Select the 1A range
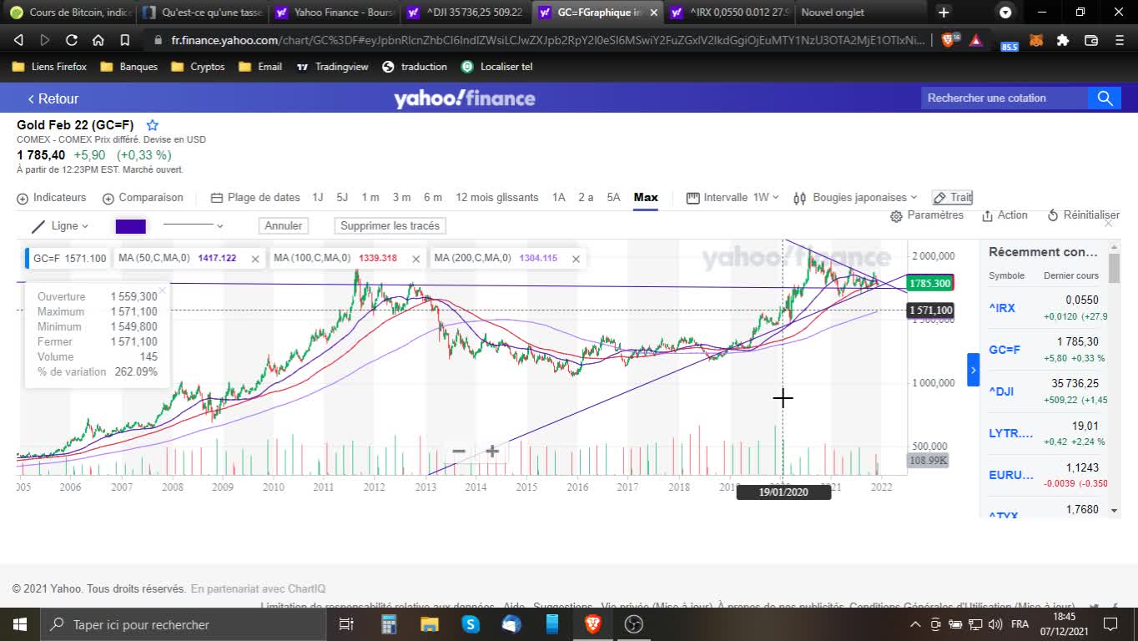The width and height of the screenshot is (1138, 641). point(559,198)
